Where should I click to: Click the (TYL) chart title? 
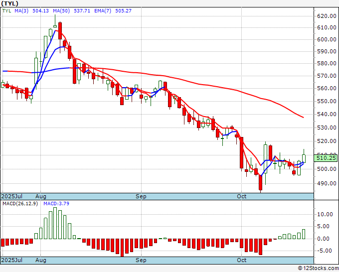(10, 3)
